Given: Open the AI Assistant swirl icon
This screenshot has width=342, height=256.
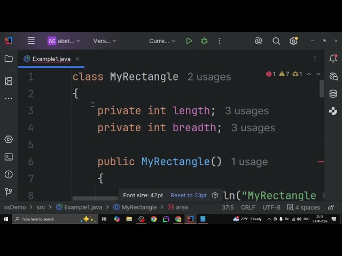Looking at the screenshot, I should [x=258, y=41].
